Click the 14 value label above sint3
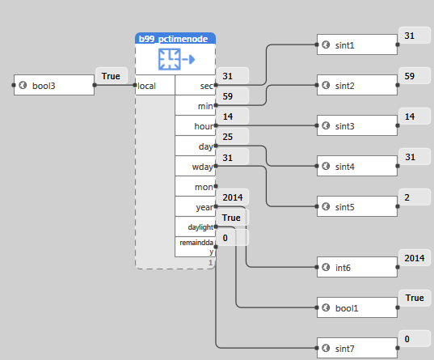The width and height of the screenshot is (434, 360). pyautogui.click(x=415, y=116)
